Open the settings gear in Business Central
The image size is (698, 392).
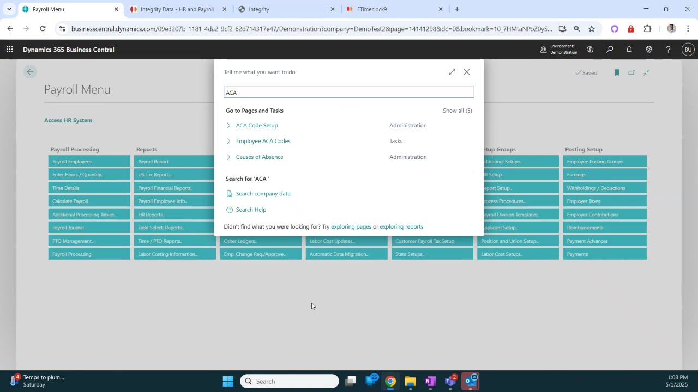[649, 50]
